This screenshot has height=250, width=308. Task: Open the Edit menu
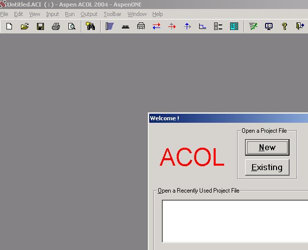coord(18,14)
